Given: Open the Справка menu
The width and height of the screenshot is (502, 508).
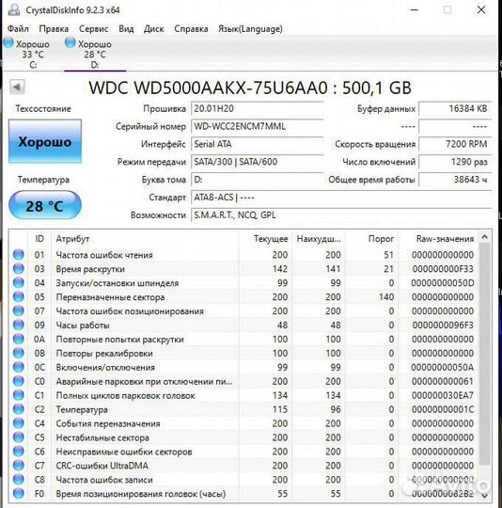Looking at the screenshot, I should pos(191,29).
